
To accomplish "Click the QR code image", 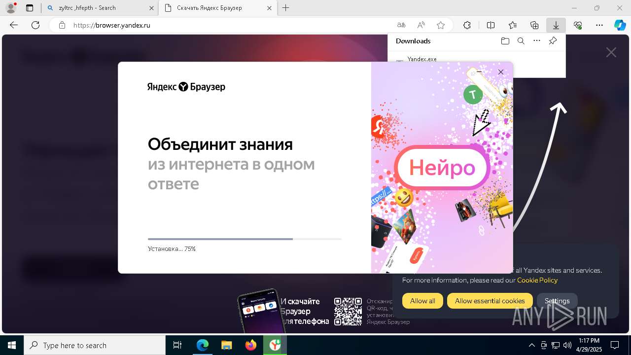I will pos(348,311).
